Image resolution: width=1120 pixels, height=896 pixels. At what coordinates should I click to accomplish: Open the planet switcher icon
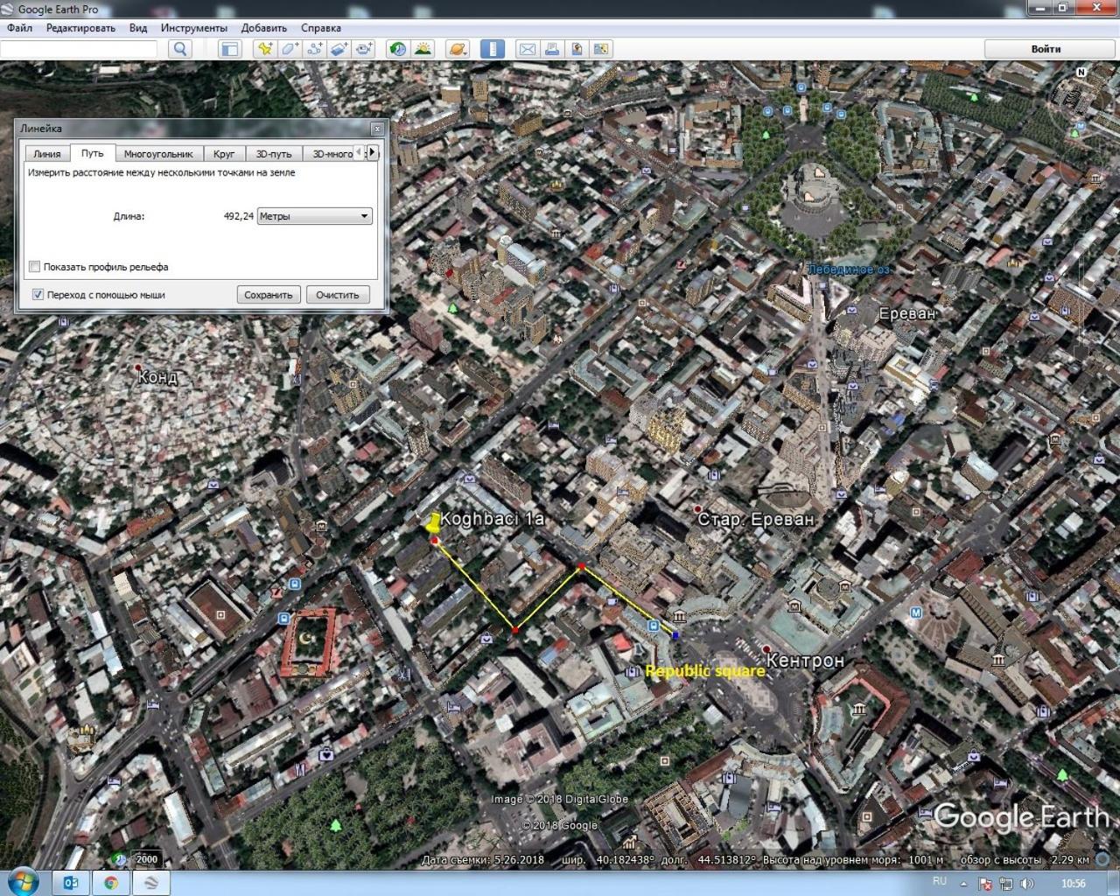point(458,49)
